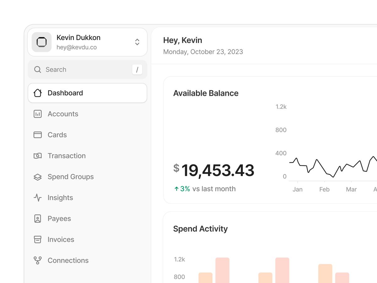
Task: Go to Spend Groups section
Action: pyautogui.click(x=71, y=177)
